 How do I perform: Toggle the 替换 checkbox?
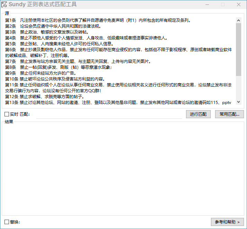(x=7, y=222)
